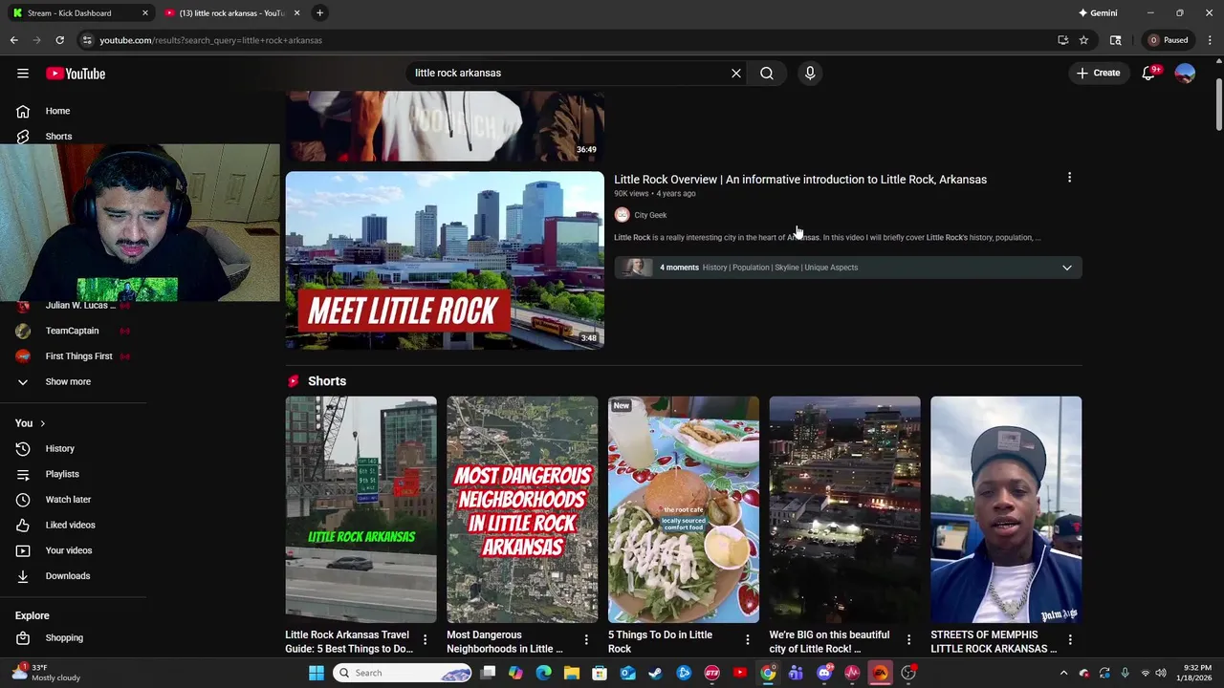Select the little rock arkansas YouTube tab
Screen dimensions: 1224x688
(x=232, y=13)
